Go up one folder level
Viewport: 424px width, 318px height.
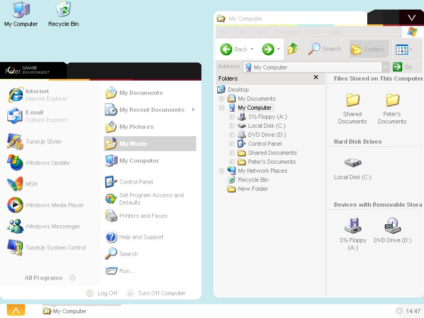pos(293,49)
